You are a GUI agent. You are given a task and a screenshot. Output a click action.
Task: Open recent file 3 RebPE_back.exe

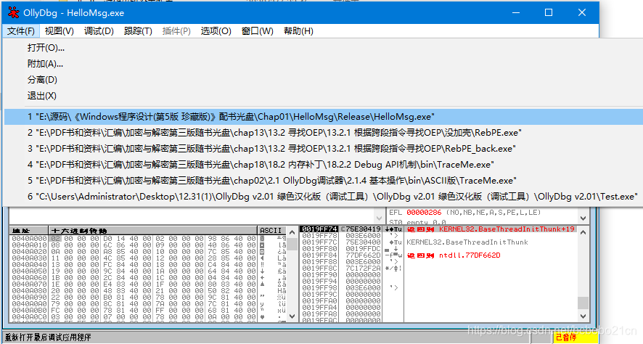(x=323, y=149)
